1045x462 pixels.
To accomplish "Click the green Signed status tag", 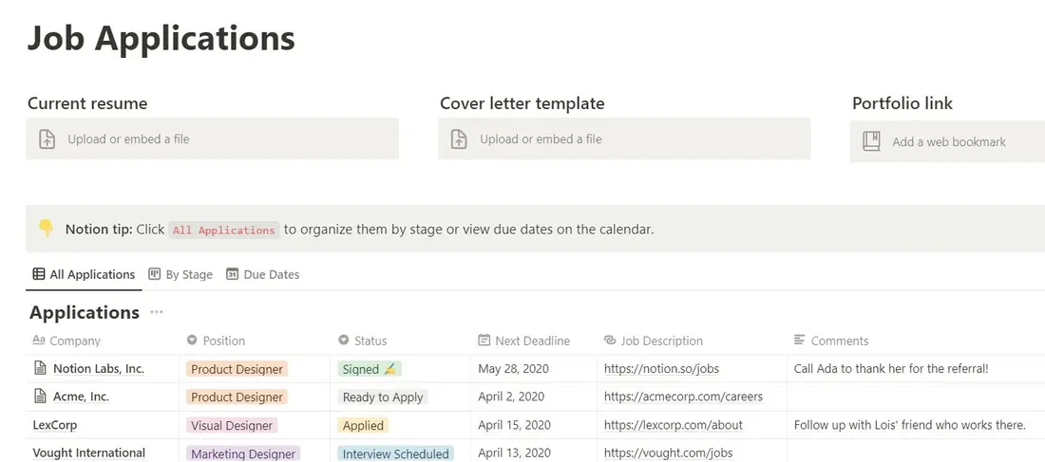I will click(370, 369).
